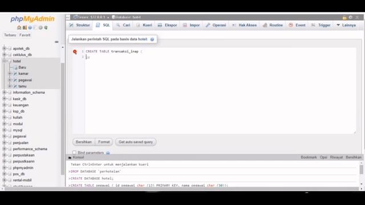Click apotek_db database icon

[10, 48]
